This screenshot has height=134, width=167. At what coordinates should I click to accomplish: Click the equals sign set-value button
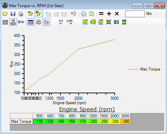pos(101,14)
